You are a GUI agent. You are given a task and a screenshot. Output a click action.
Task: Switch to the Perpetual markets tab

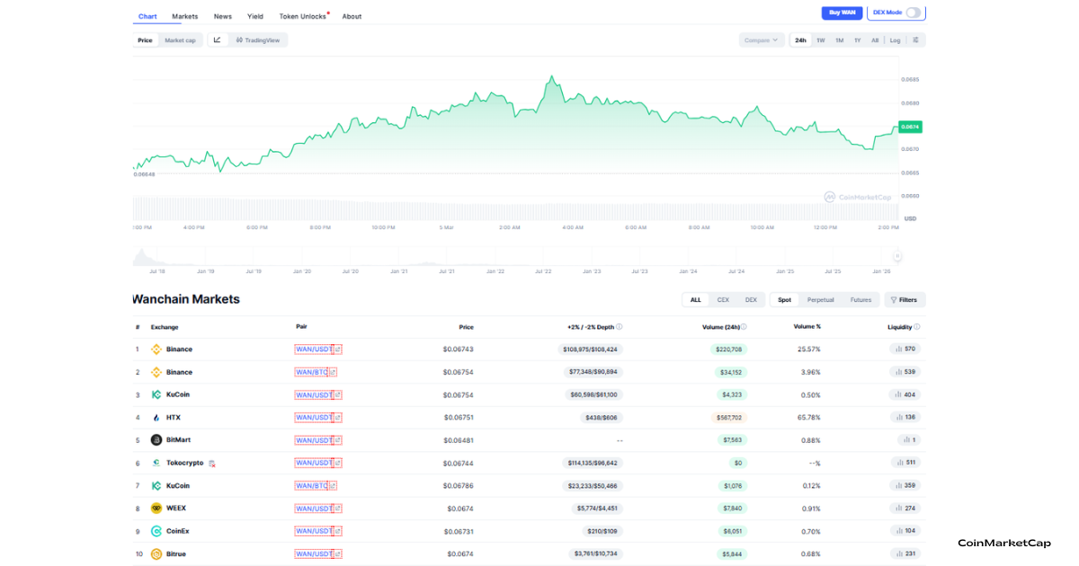pyautogui.click(x=820, y=300)
